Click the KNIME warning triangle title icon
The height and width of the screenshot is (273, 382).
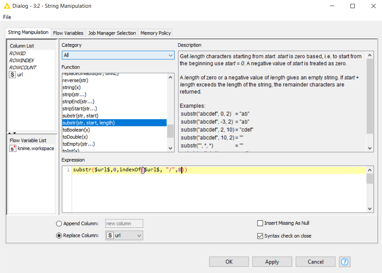[x=6, y=6]
